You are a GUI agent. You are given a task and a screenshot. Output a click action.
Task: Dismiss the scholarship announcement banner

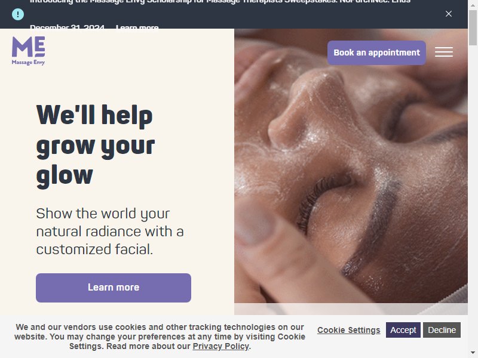pyautogui.click(x=449, y=14)
